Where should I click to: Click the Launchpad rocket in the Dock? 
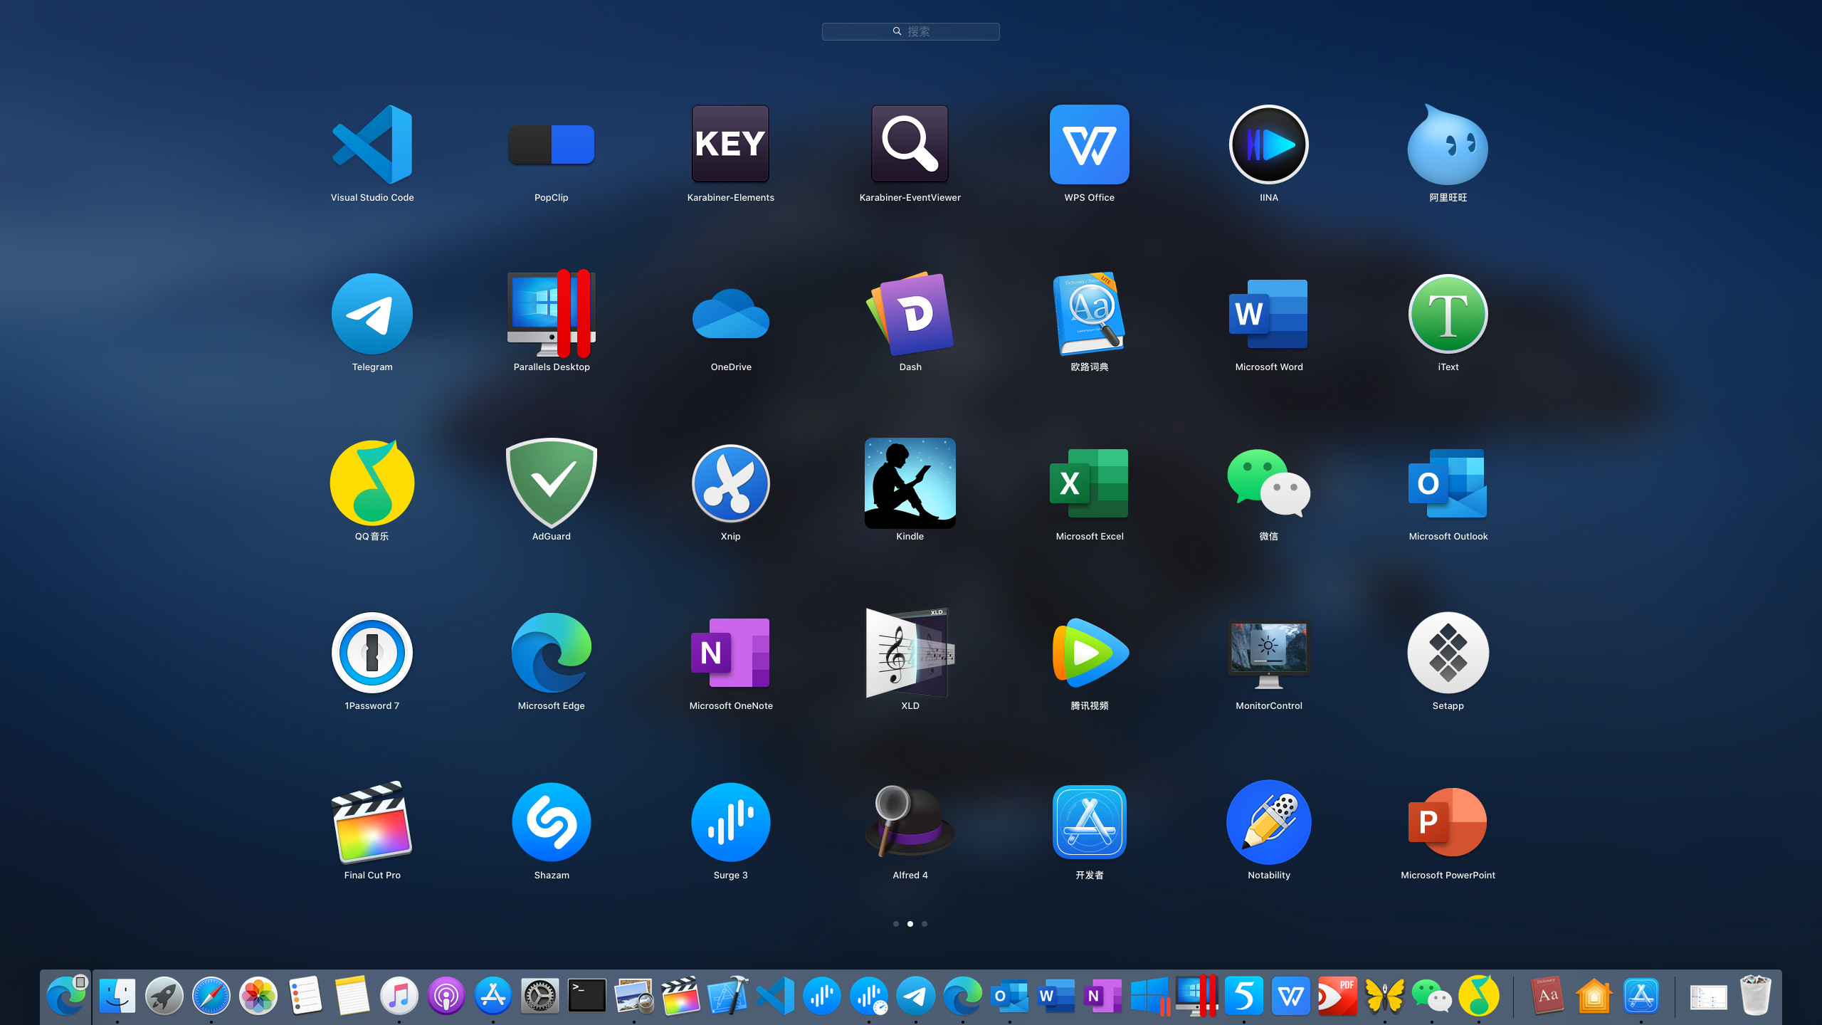click(164, 995)
